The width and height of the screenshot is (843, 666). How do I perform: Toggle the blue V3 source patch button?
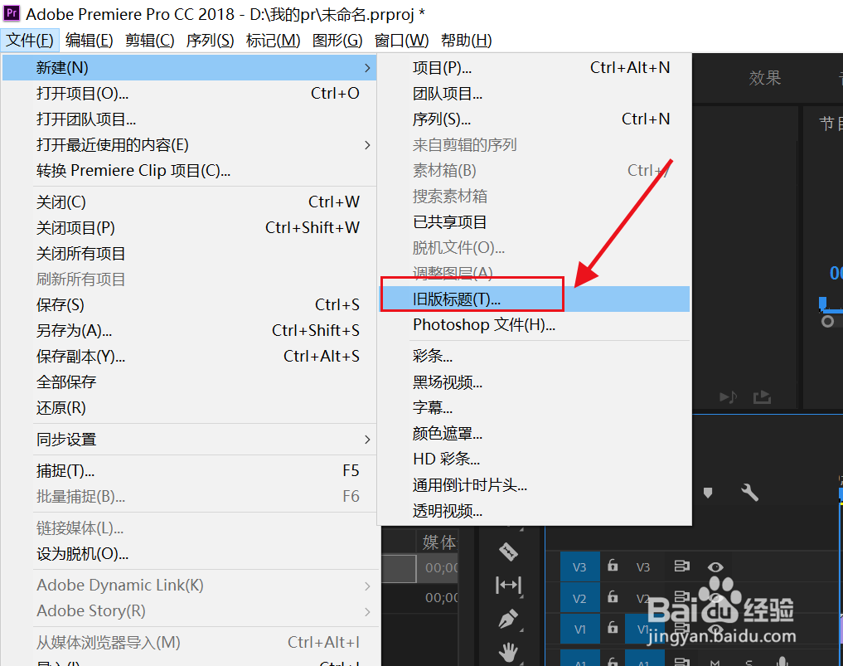pos(579,566)
